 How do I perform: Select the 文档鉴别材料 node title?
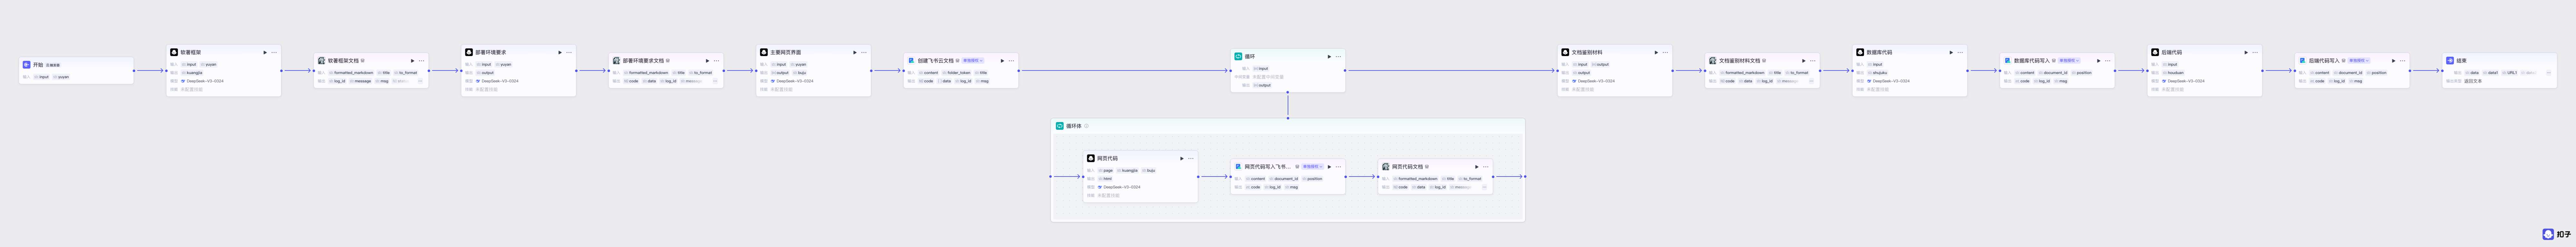coord(1587,52)
